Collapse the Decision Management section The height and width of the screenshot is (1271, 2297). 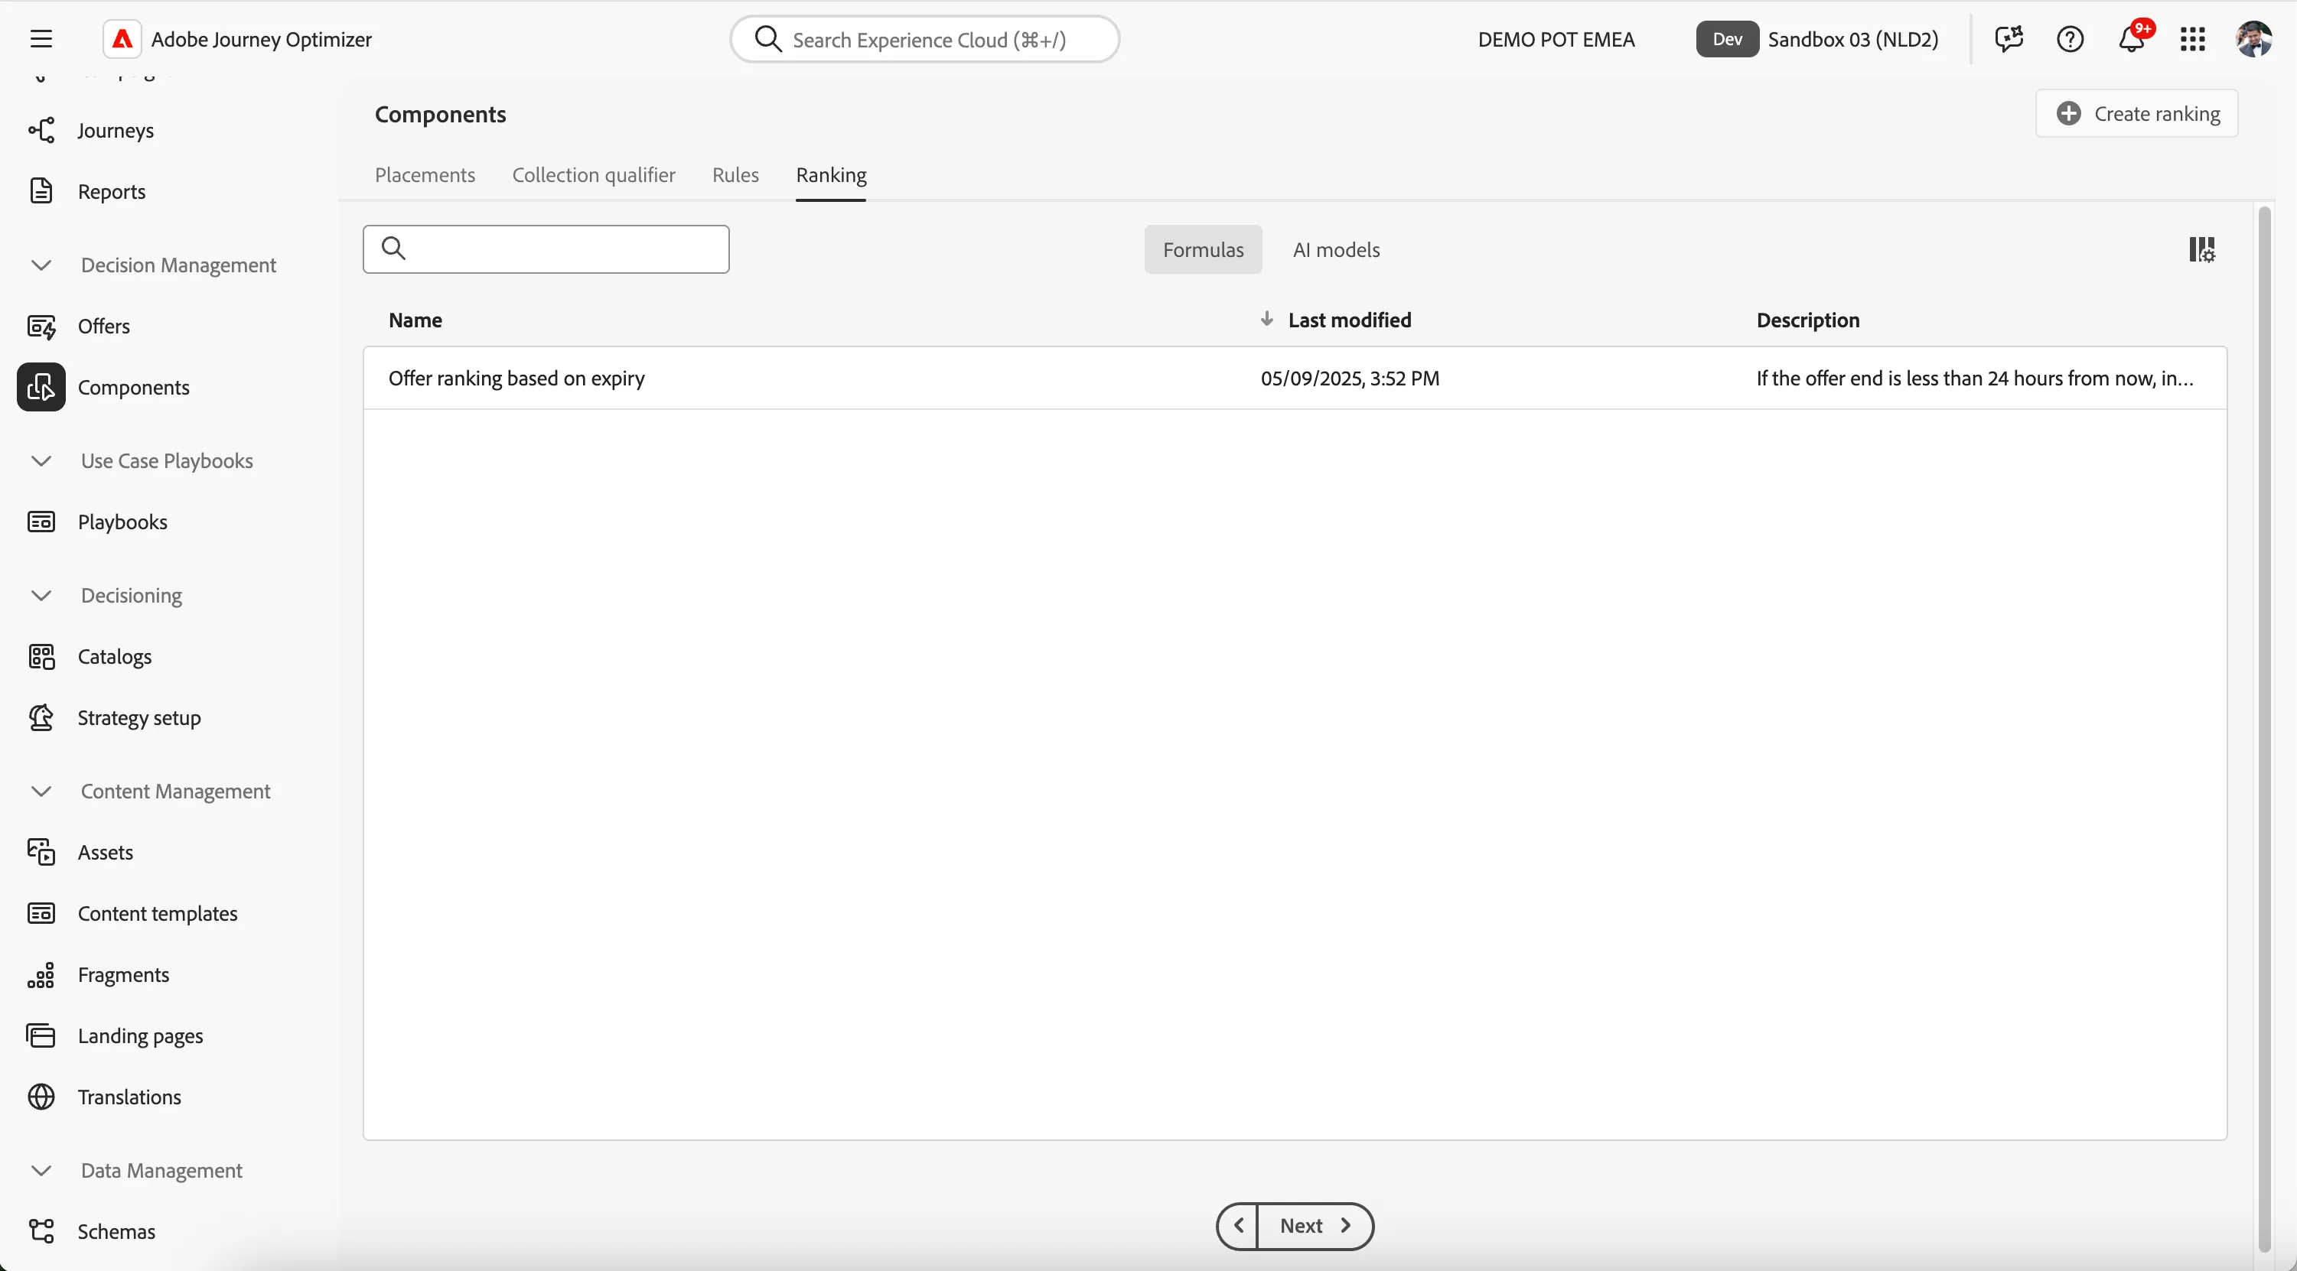pyautogui.click(x=41, y=265)
